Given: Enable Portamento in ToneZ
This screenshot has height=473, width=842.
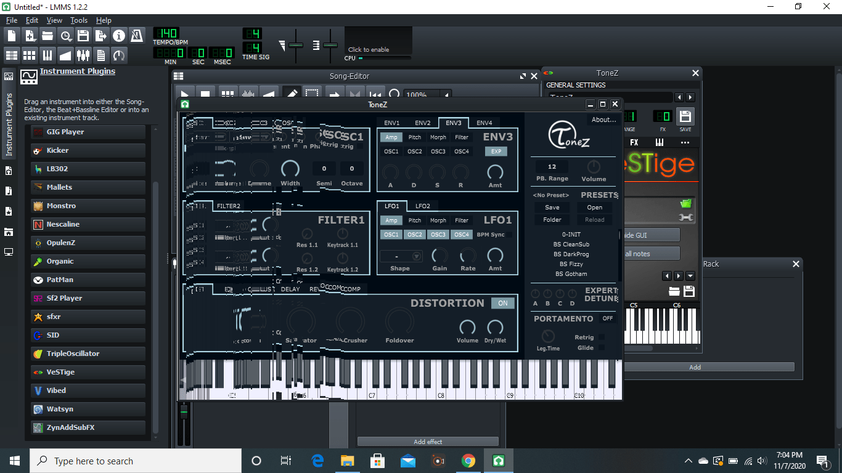Looking at the screenshot, I should pyautogui.click(x=607, y=318).
